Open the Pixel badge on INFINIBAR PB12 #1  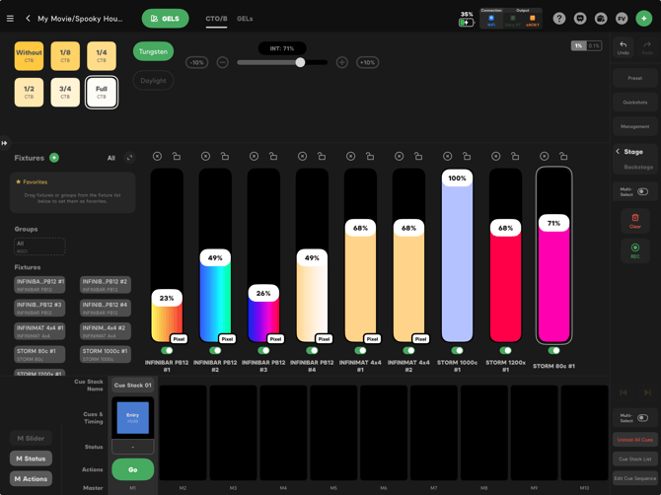(180, 338)
